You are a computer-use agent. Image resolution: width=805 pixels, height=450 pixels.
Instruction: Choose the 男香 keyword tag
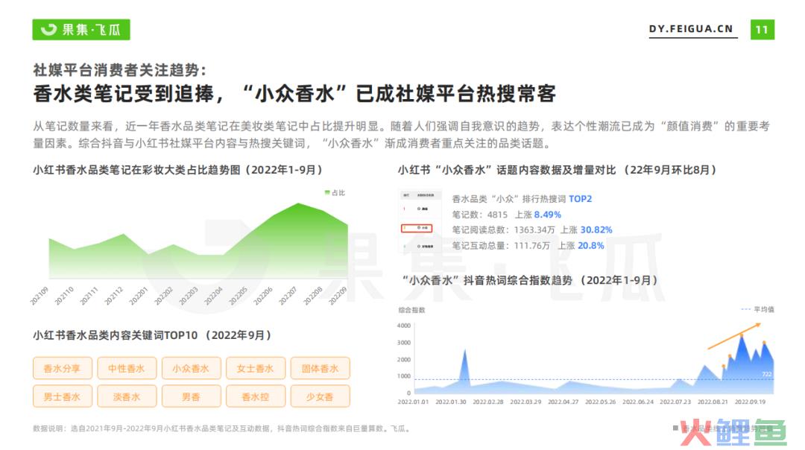click(191, 396)
